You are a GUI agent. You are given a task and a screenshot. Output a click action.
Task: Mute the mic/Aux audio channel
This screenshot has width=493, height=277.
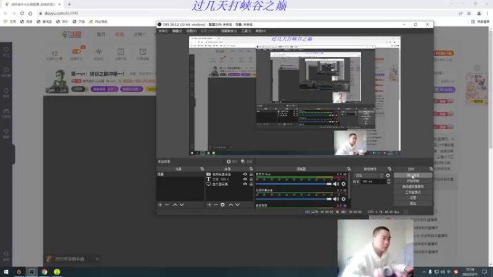coord(336,183)
